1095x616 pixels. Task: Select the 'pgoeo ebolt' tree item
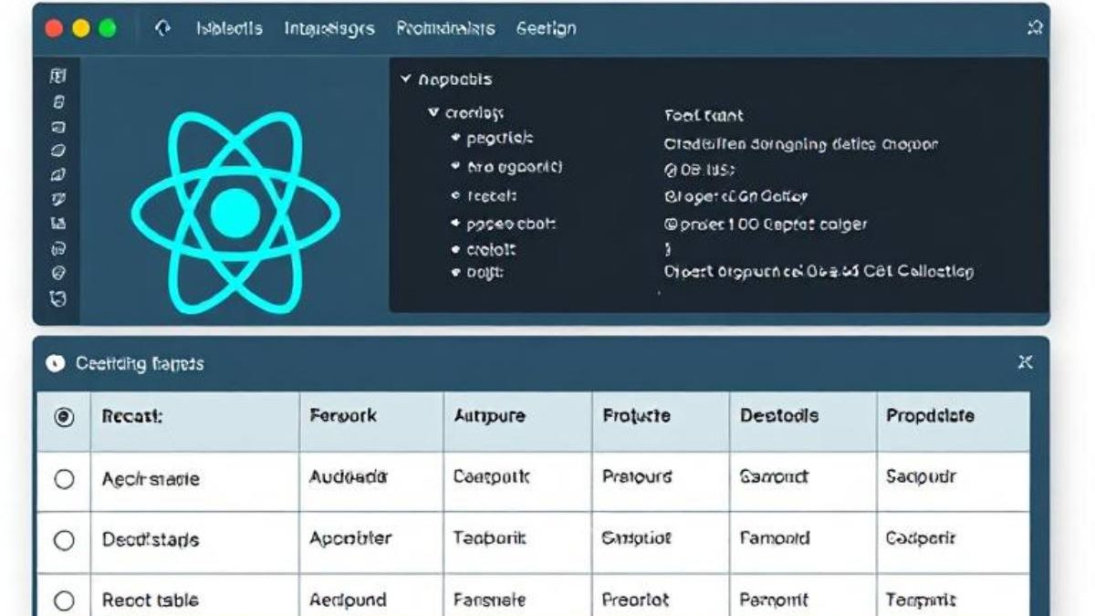511,224
